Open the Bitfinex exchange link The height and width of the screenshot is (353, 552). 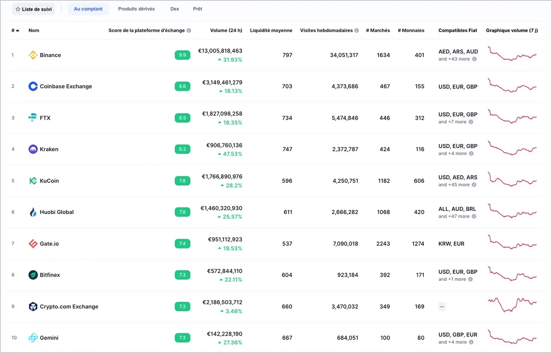50,275
